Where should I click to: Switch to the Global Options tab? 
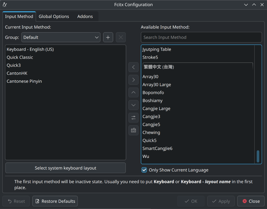tap(54, 16)
